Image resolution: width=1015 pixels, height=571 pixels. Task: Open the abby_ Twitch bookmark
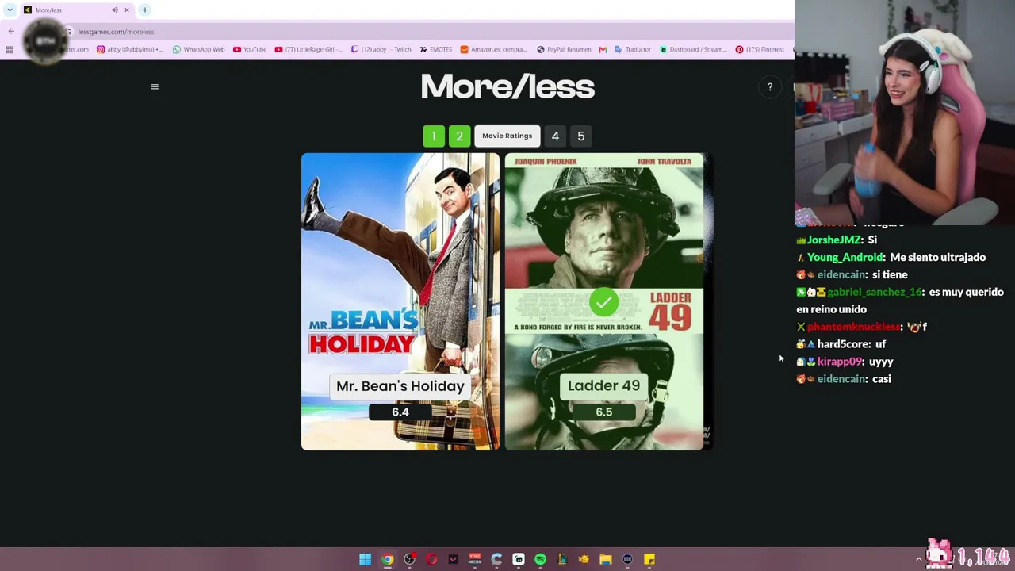[x=381, y=49]
